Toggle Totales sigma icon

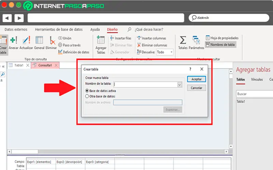[x=183, y=43]
